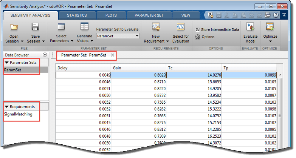Click the Delay column header
This screenshot has width=296, height=158.
pyautogui.click(x=83, y=68)
